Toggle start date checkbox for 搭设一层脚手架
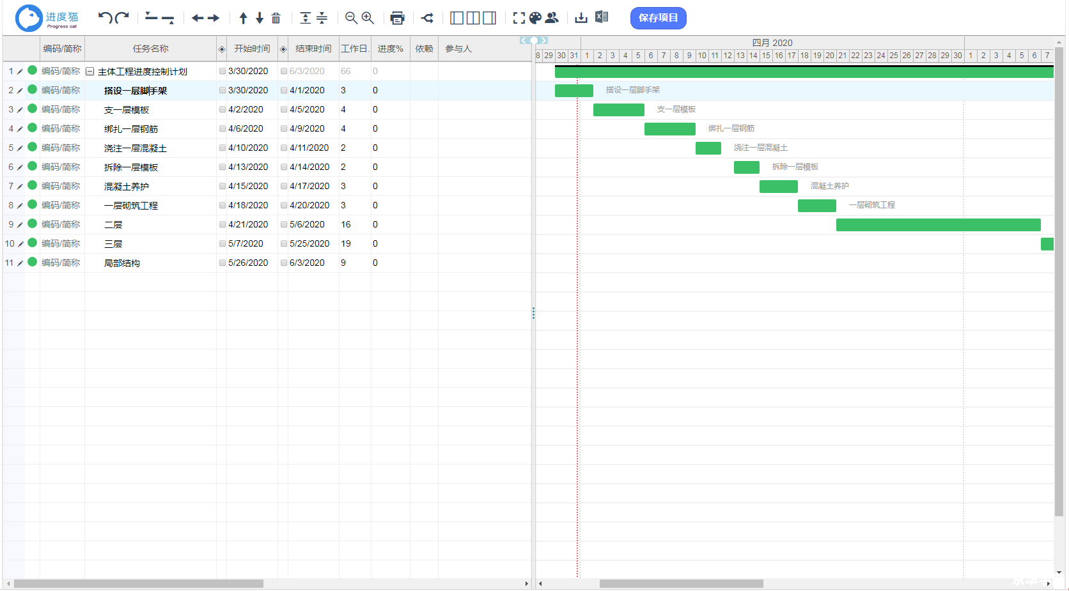Viewport: 1069px width, 591px height. pyautogui.click(x=222, y=91)
